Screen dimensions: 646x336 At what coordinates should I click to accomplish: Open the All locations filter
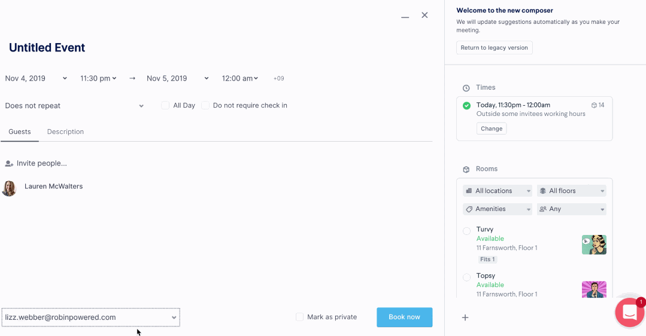coord(498,191)
